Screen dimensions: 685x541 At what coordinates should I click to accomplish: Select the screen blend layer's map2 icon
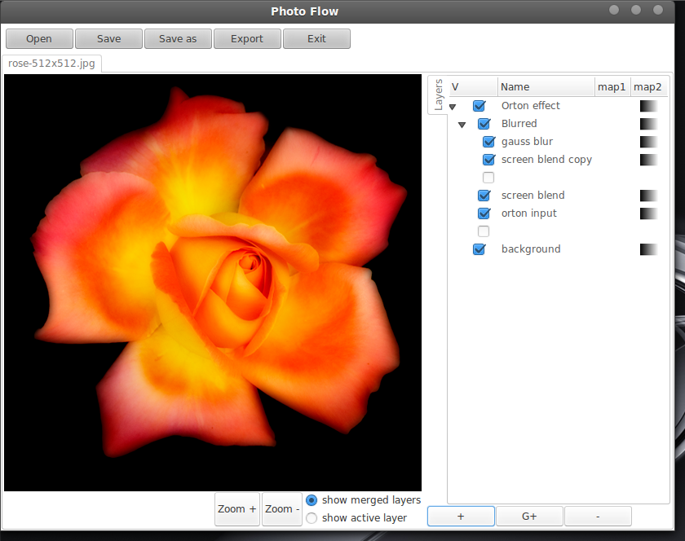tap(648, 195)
